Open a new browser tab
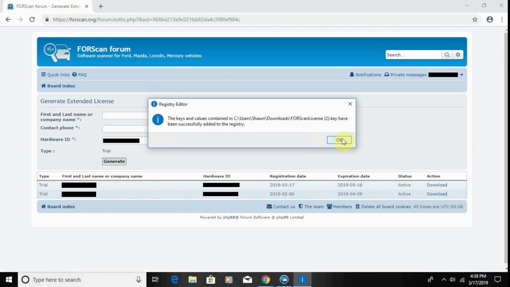Screen dimensions: 510x287 point(101,6)
